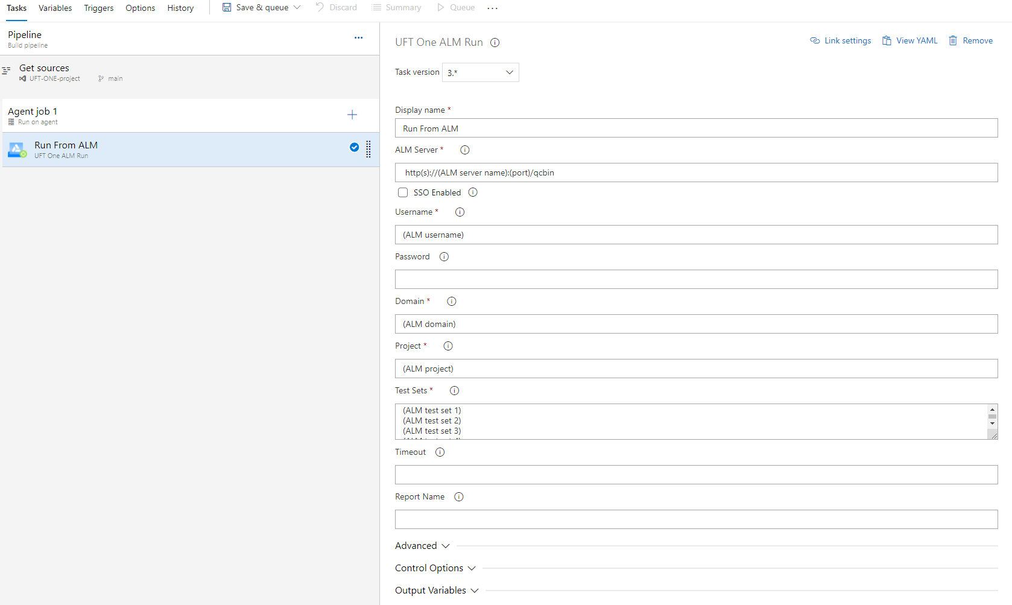
Task: Expand the Advanced section
Action: click(x=422, y=546)
